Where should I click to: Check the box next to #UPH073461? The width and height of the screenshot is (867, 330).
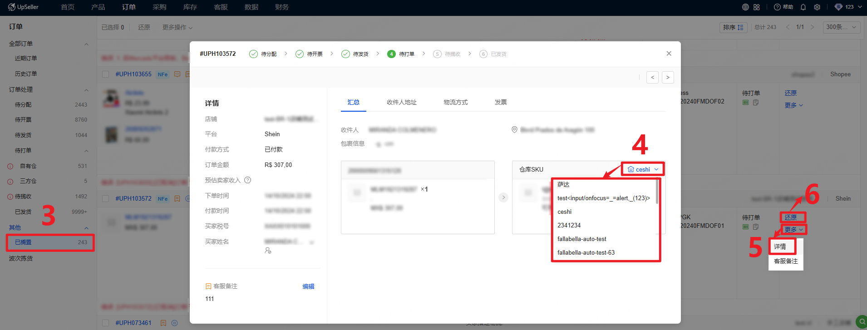(106, 323)
